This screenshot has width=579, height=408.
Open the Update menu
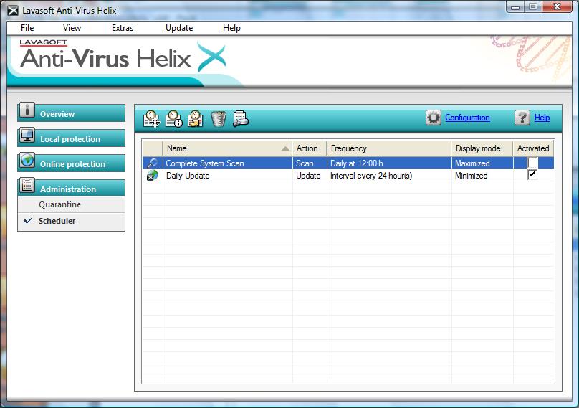(x=179, y=28)
